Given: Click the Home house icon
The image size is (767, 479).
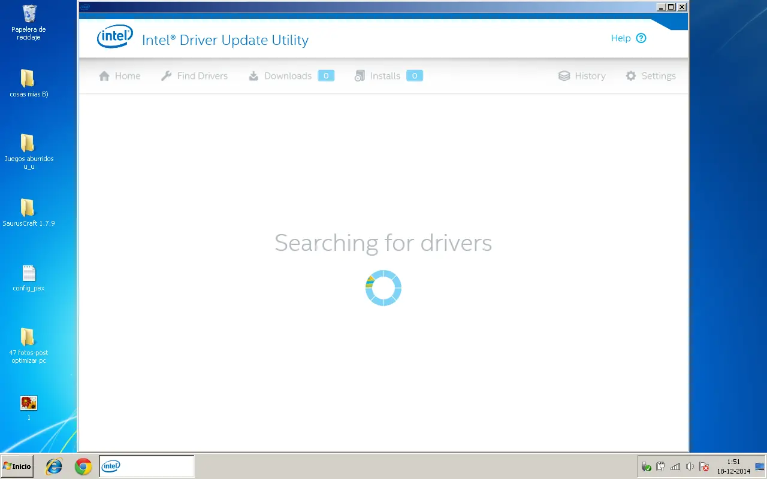Looking at the screenshot, I should 104,76.
